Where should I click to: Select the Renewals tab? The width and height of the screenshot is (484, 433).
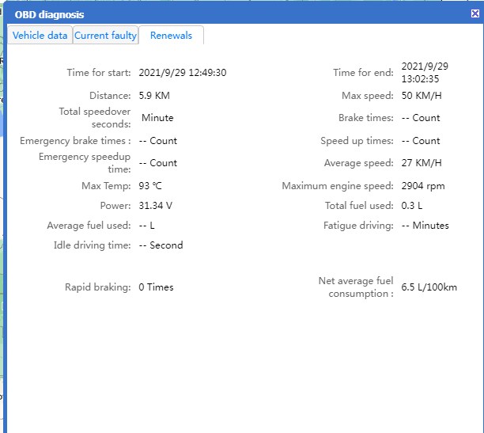tap(171, 36)
